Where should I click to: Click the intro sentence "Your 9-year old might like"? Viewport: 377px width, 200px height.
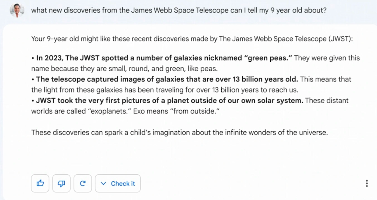[x=71, y=39]
